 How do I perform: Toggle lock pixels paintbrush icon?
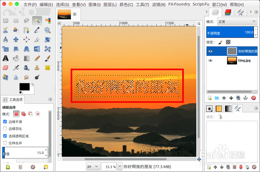220,42
